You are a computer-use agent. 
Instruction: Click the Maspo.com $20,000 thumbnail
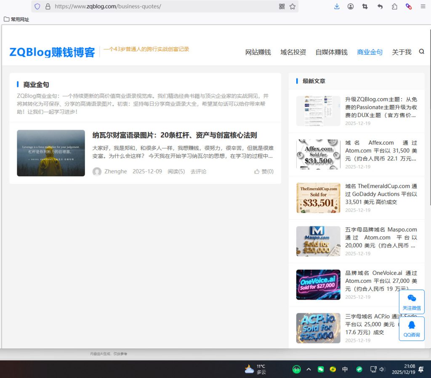point(318,241)
